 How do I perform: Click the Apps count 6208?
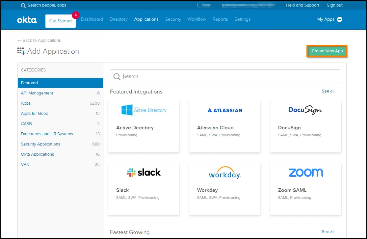[x=94, y=103]
